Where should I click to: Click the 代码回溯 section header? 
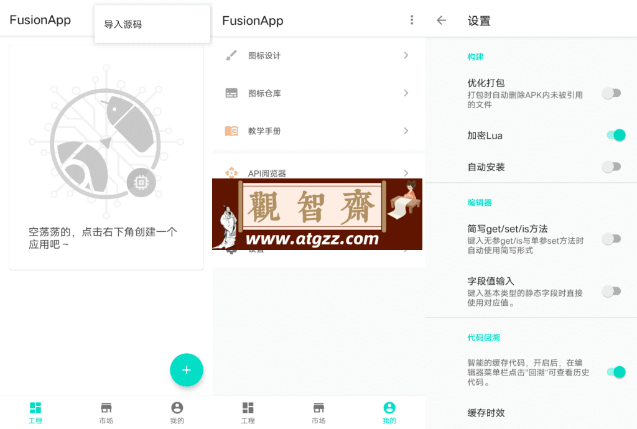(x=483, y=337)
